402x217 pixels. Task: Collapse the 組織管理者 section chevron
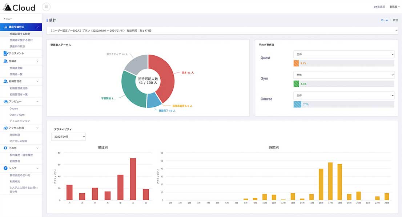tap(38, 81)
